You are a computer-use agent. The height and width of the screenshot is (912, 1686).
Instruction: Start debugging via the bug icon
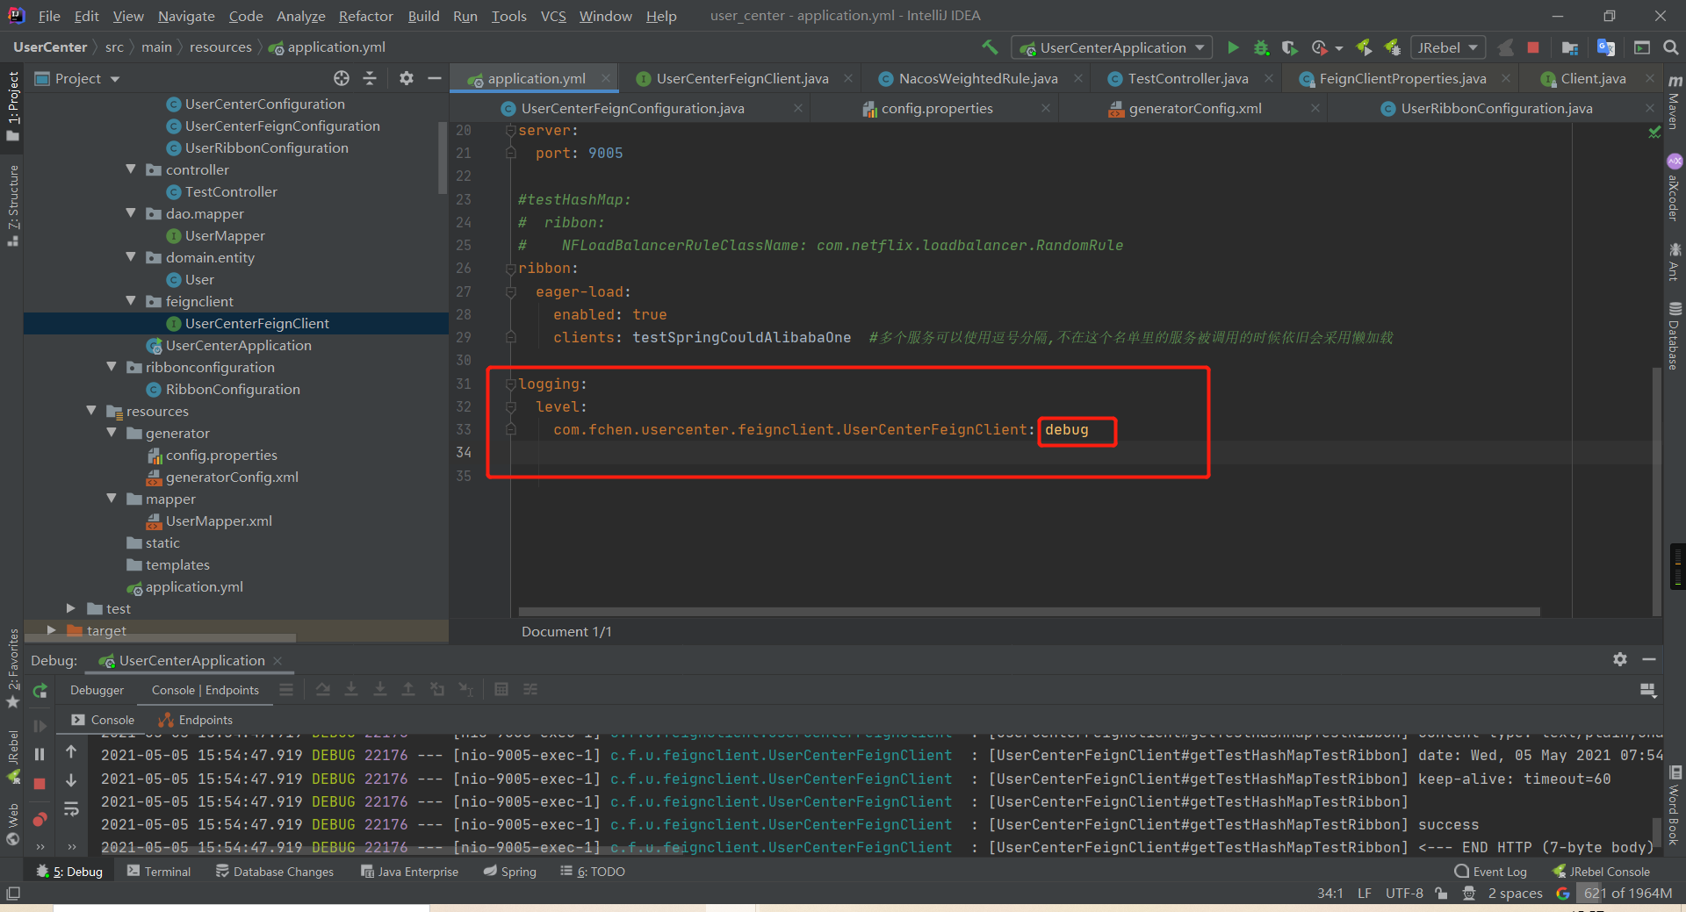point(1261,47)
